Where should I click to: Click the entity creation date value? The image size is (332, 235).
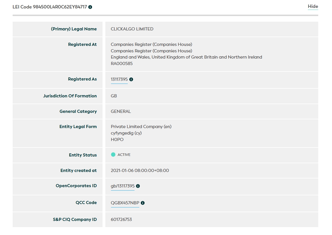point(140,171)
